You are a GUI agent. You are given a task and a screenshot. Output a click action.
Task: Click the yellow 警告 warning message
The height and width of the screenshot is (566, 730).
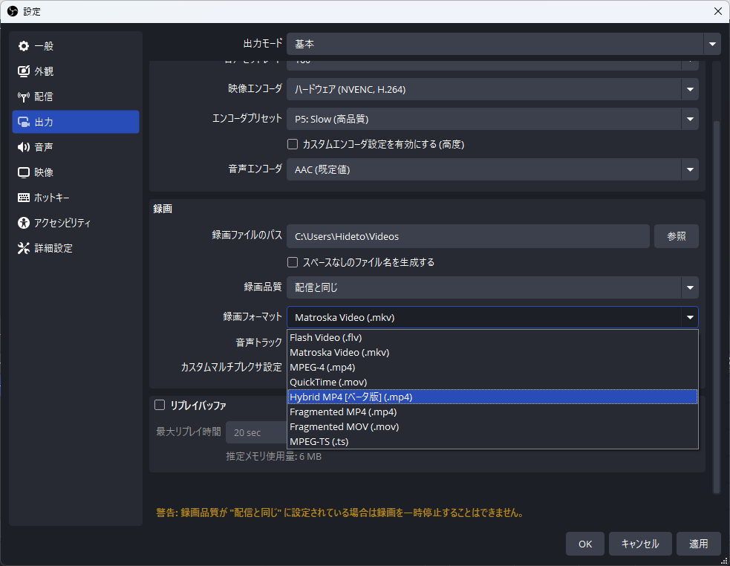click(x=341, y=513)
